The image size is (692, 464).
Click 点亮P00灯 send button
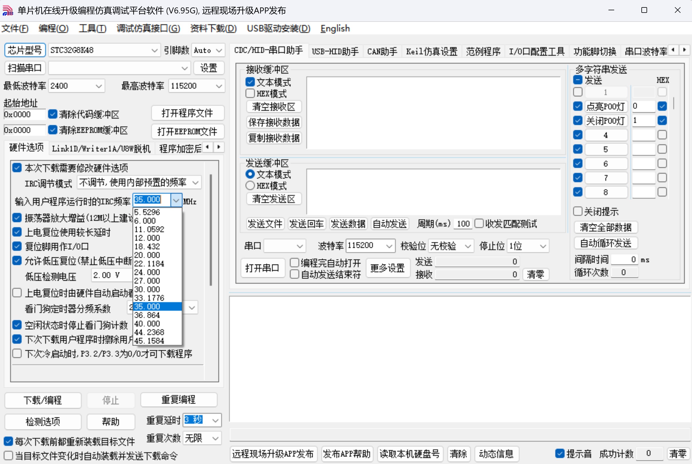606,106
